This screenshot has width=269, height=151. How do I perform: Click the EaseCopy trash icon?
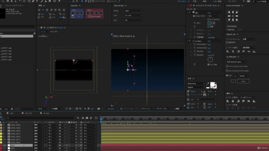coord(73,16)
